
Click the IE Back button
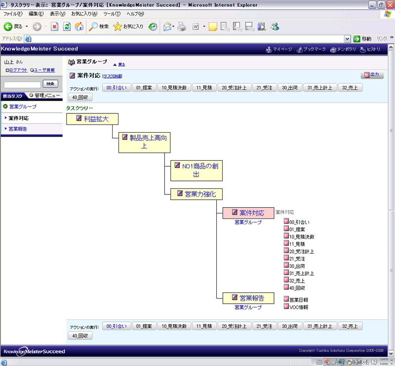13,26
